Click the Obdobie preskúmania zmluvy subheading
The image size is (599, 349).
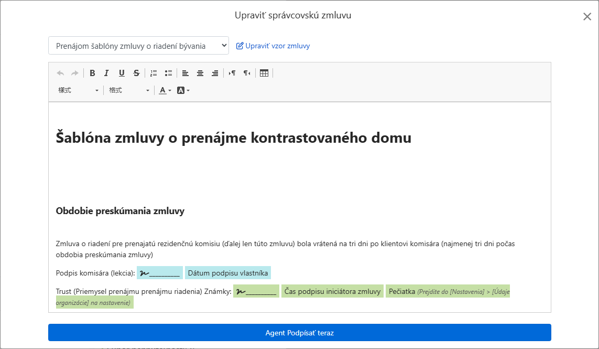coord(120,211)
